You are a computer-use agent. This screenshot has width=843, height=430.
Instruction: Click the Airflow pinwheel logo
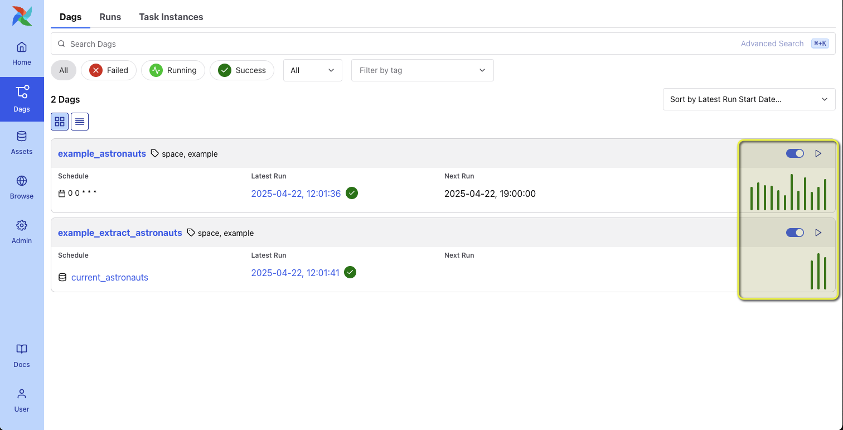[x=22, y=16]
